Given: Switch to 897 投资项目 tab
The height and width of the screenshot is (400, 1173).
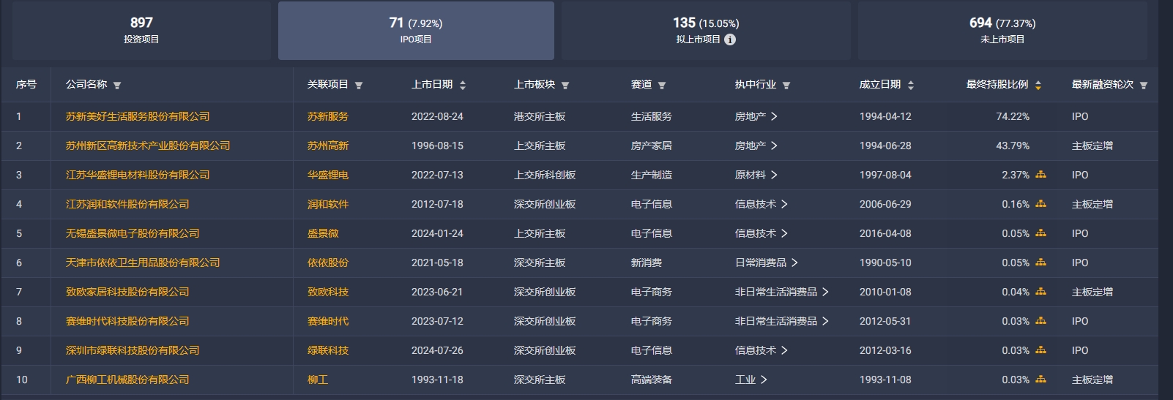Looking at the screenshot, I should (x=141, y=30).
